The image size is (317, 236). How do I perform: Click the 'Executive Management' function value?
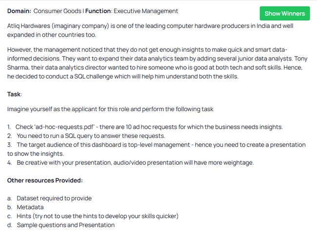tap(146, 11)
